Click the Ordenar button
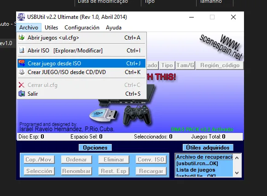Screen dimensions: 267x196 76,160
